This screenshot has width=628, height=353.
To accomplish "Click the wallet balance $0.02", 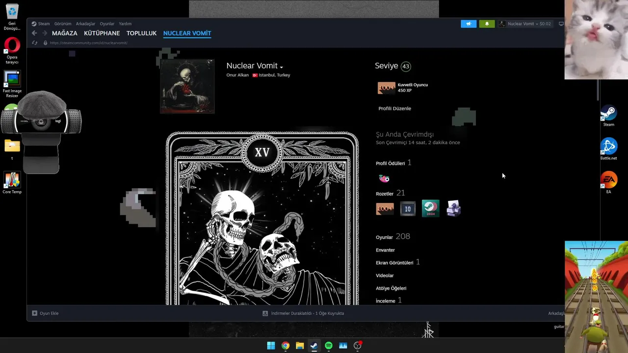I will (545, 24).
